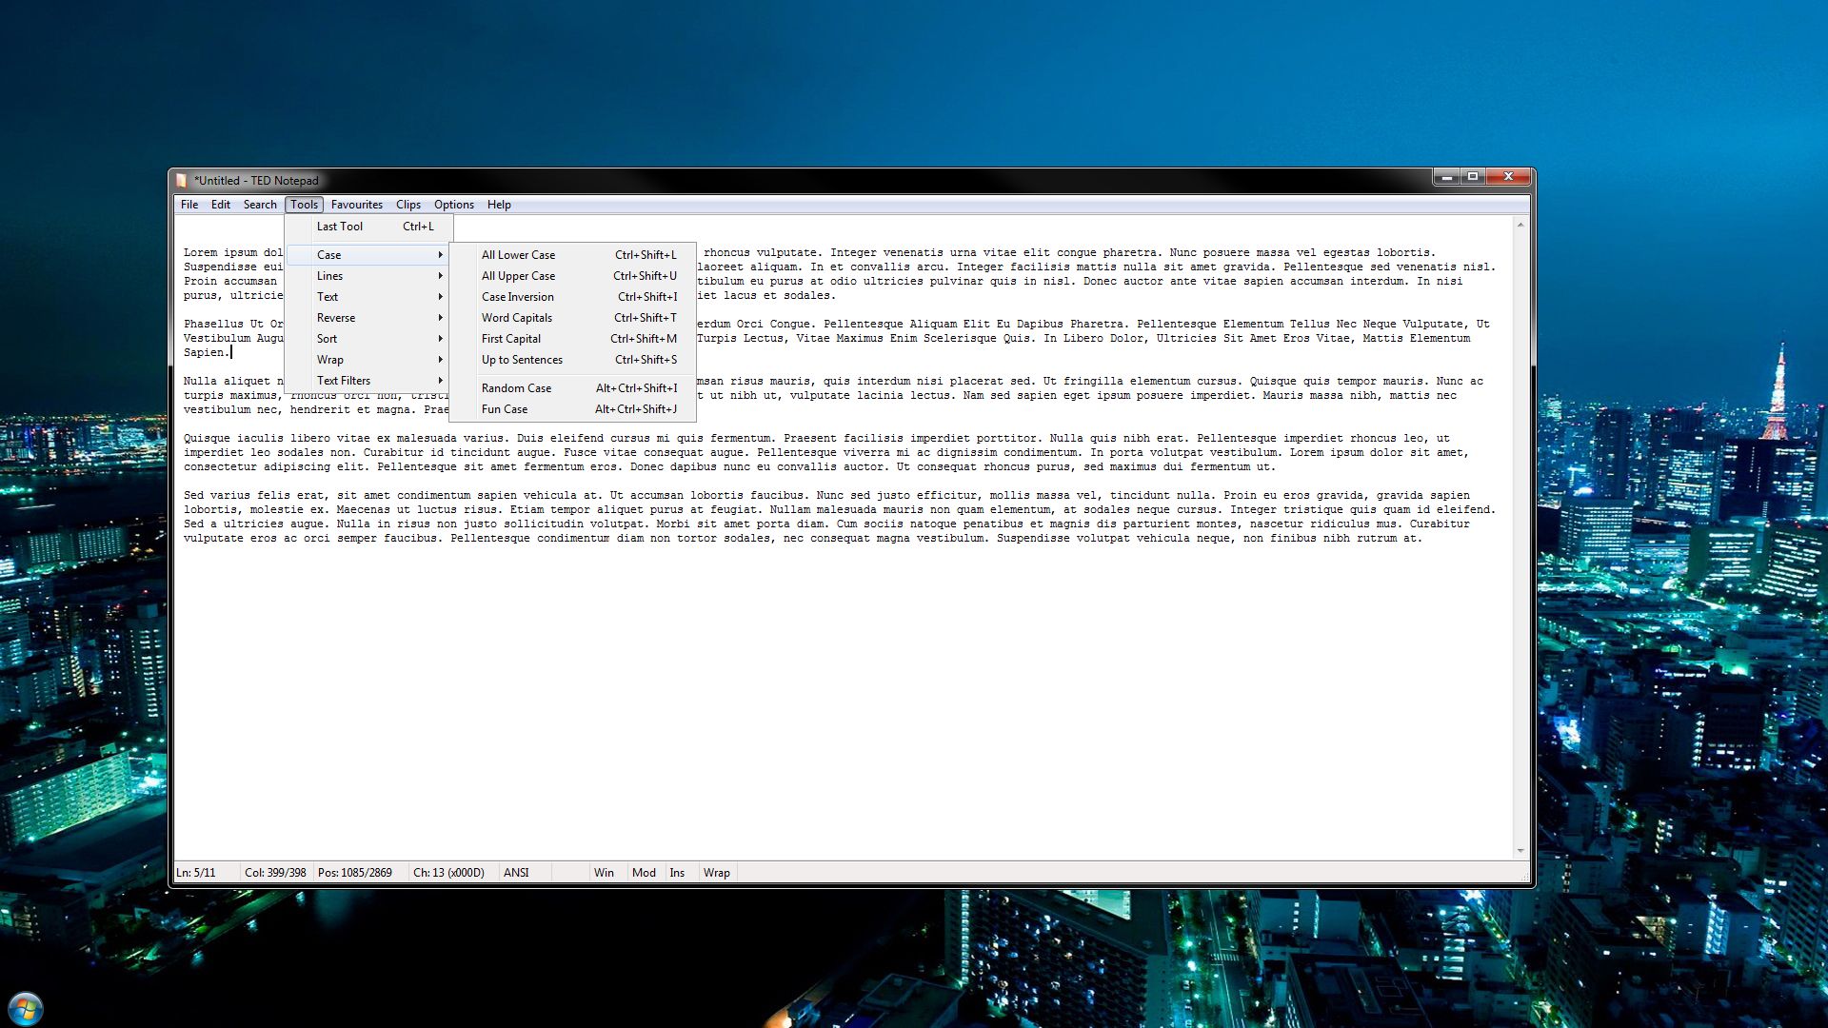Select All Lower Case
The image size is (1828, 1028).
(x=519, y=254)
